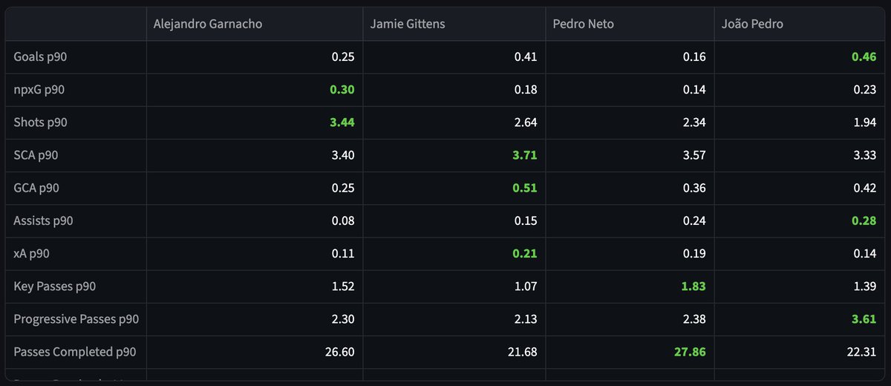Select the Shots p90 row label
This screenshot has height=386, width=891.
point(41,122)
